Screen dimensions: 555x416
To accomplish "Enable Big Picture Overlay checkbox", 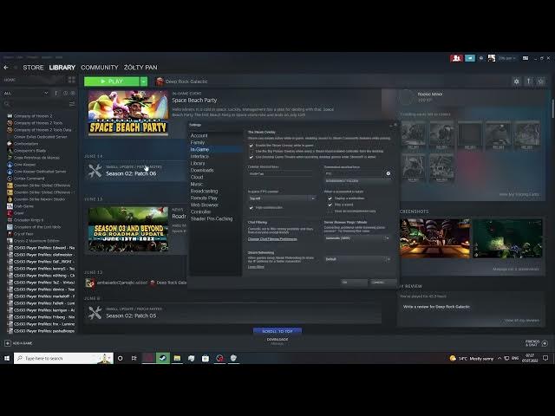I will 251,151.
